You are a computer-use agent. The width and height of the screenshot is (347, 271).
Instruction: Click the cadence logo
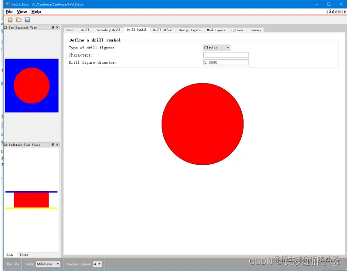coord(336,11)
